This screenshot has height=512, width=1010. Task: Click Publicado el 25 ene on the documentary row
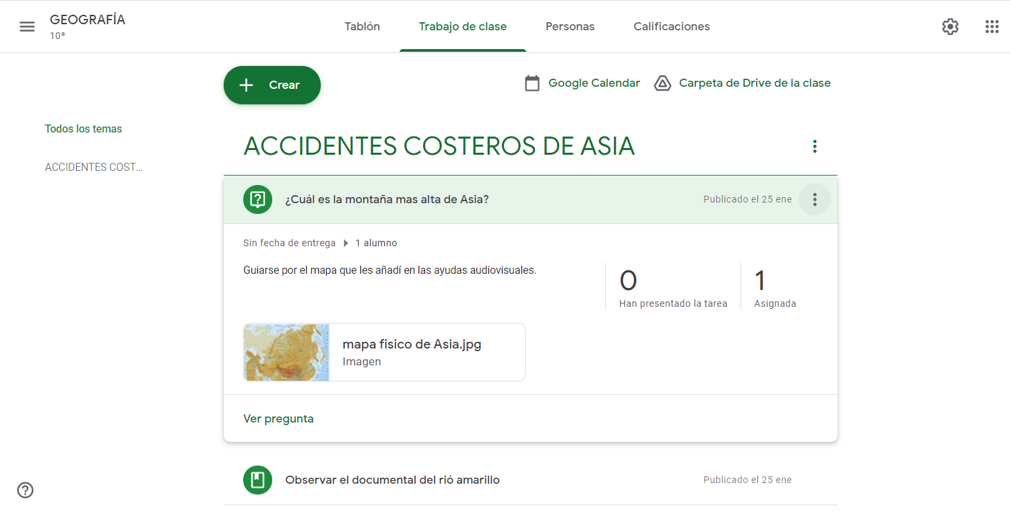(x=747, y=480)
